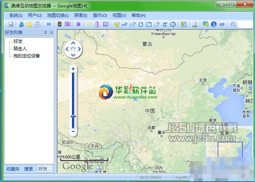
Task: Select the curved track draw tool
Action: tap(133, 24)
